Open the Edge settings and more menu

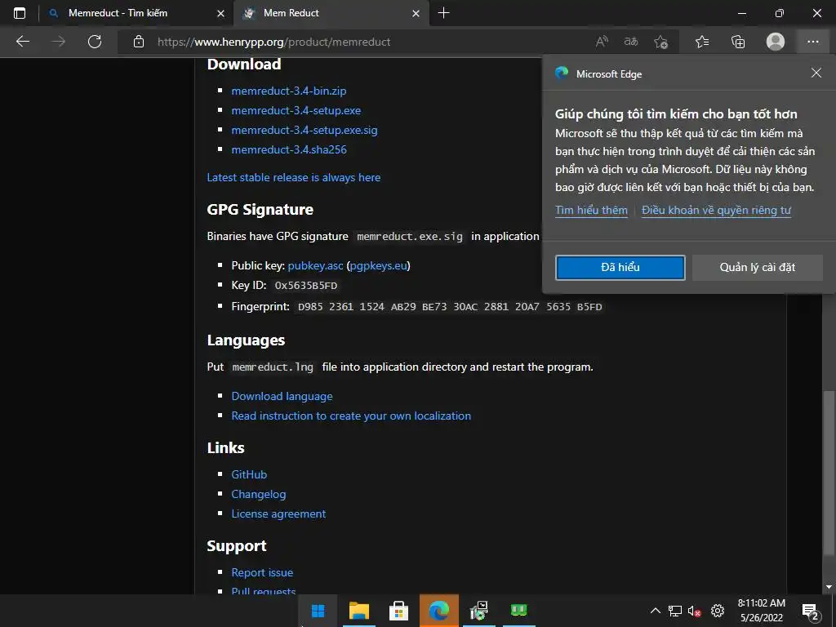click(813, 42)
